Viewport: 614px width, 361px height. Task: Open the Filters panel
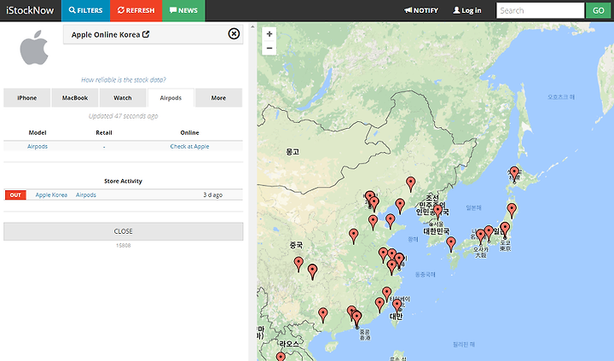[86, 10]
